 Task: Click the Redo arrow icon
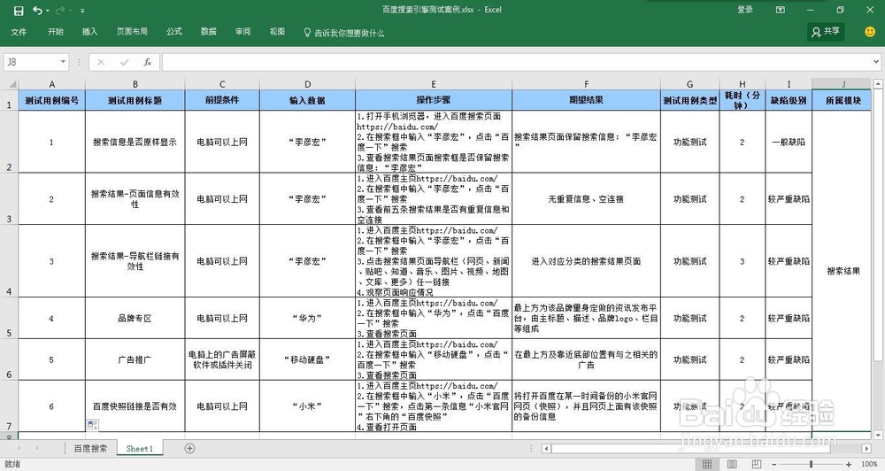point(60,10)
